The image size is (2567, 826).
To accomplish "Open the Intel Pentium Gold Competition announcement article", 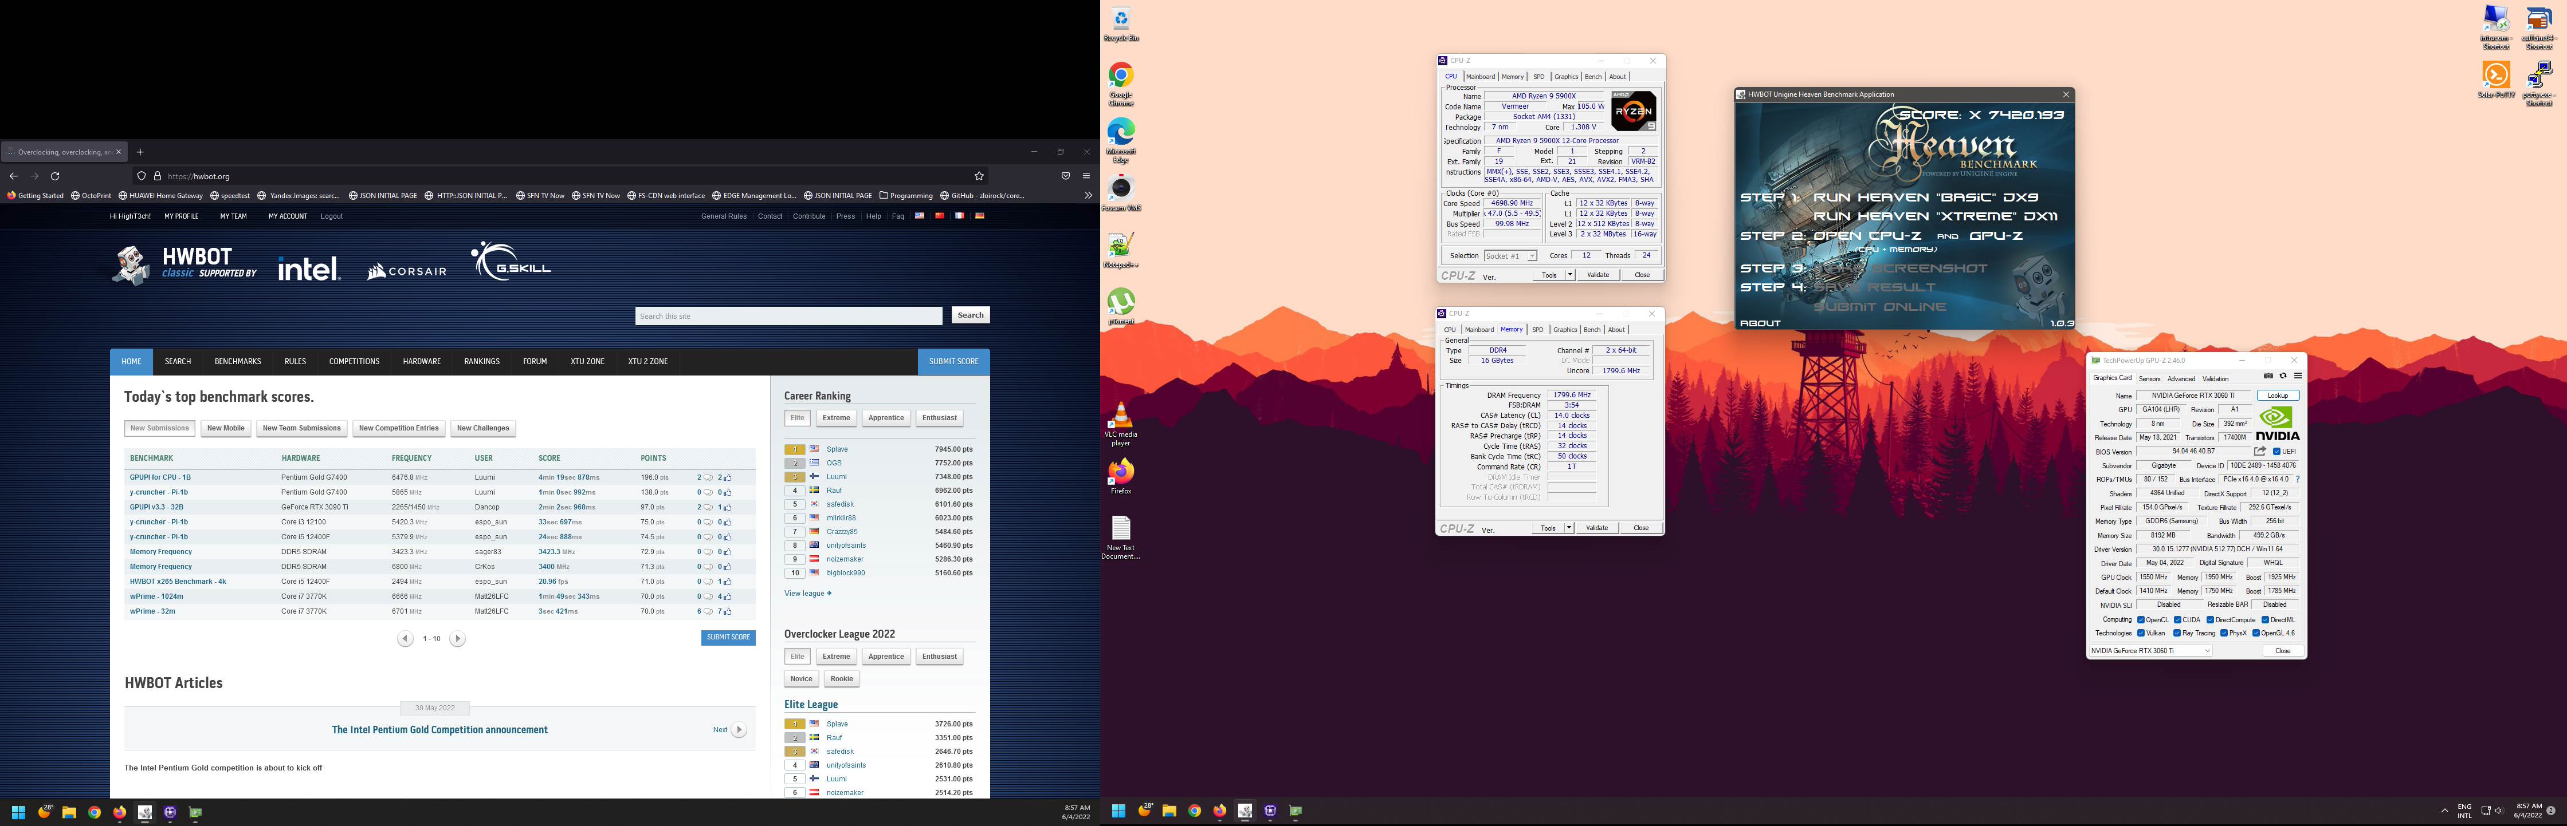I will [439, 729].
